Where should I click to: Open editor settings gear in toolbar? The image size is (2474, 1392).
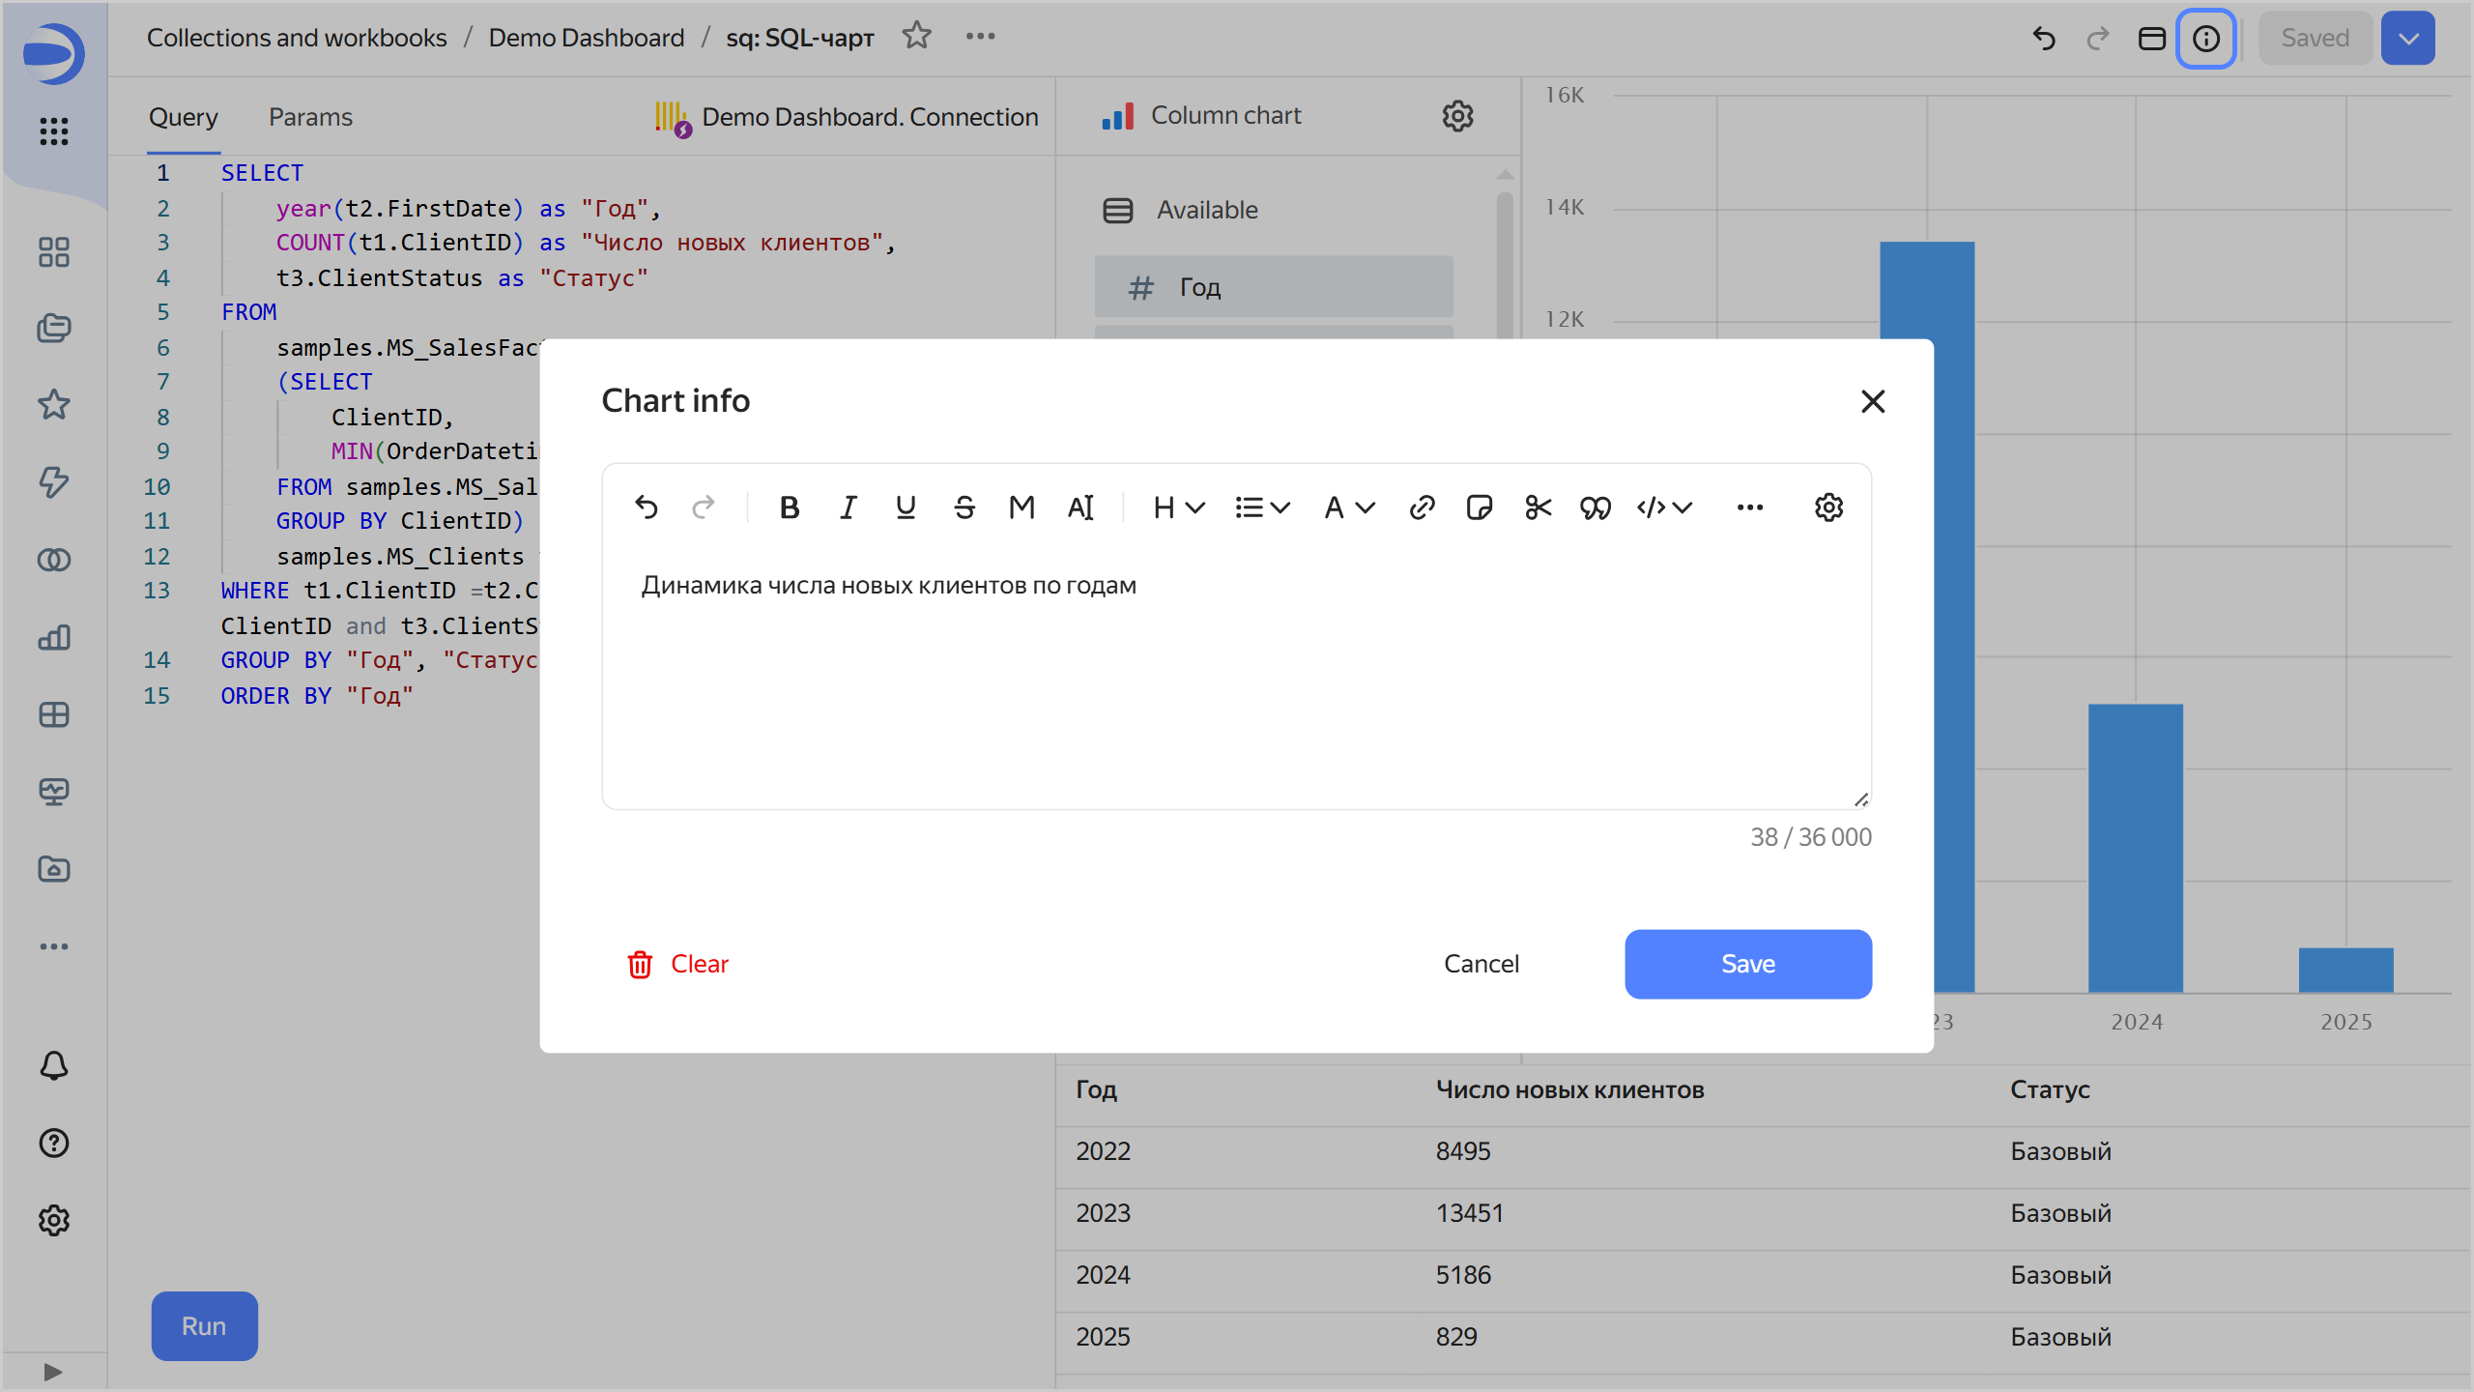coord(1828,507)
